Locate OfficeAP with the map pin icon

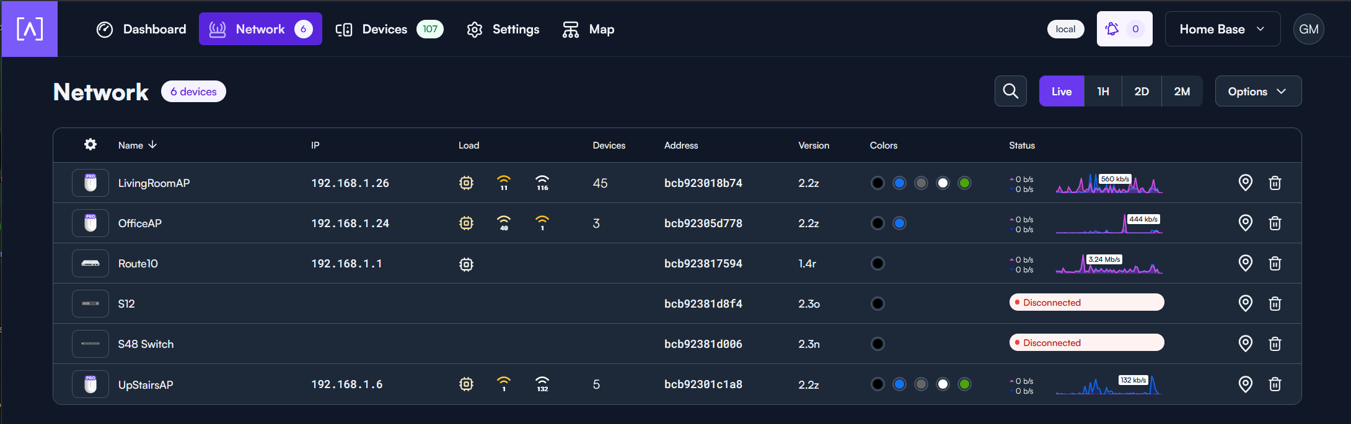tap(1245, 223)
